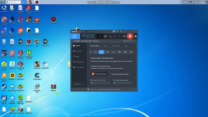Switch to the Getting Started tab
Image resolution: width=208 pixels, height=117 pixels.
[95, 46]
